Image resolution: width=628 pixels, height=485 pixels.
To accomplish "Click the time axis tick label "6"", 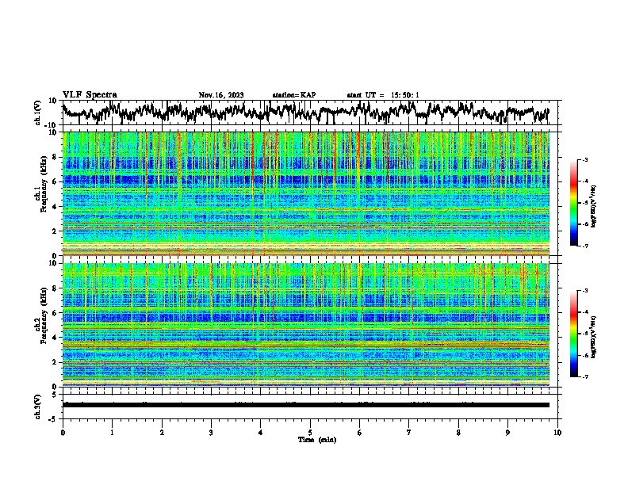I will [359, 433].
